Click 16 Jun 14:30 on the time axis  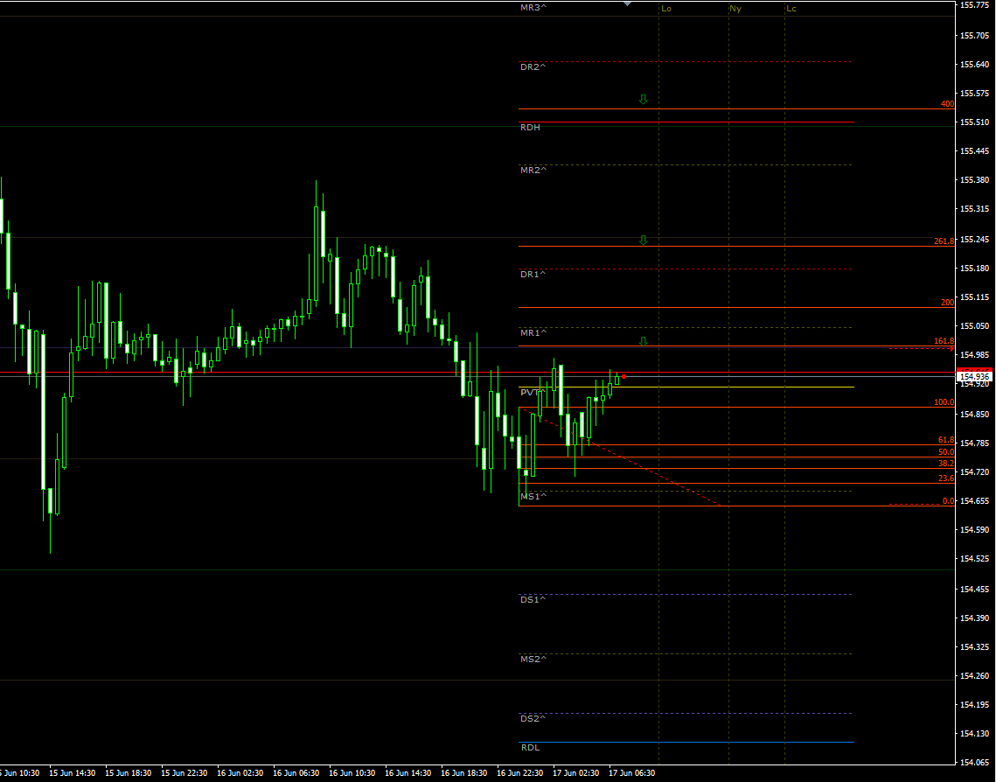pos(407,773)
